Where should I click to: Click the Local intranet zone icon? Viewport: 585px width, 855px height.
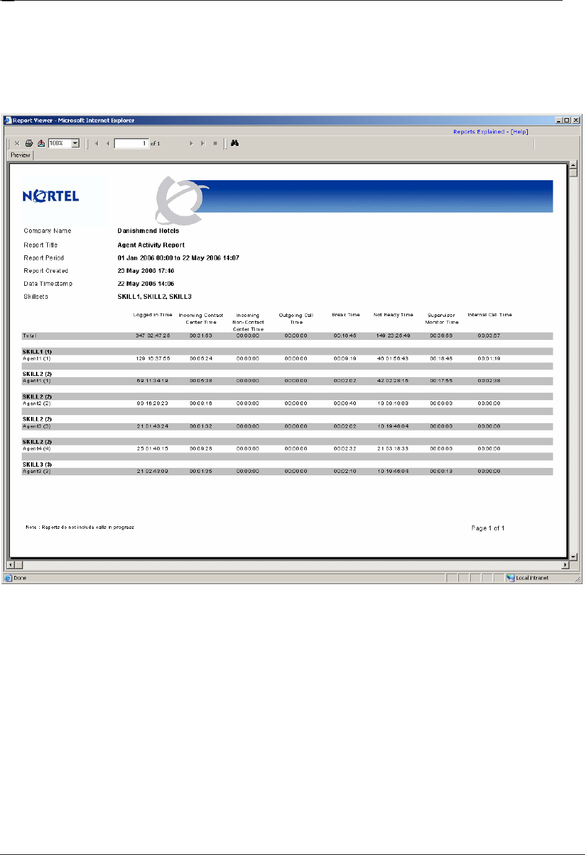(x=510, y=578)
